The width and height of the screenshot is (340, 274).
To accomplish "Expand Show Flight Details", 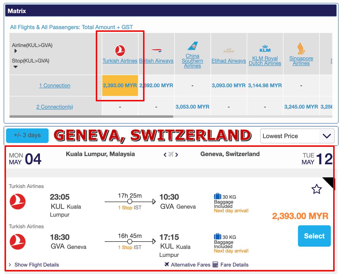I will (34, 265).
